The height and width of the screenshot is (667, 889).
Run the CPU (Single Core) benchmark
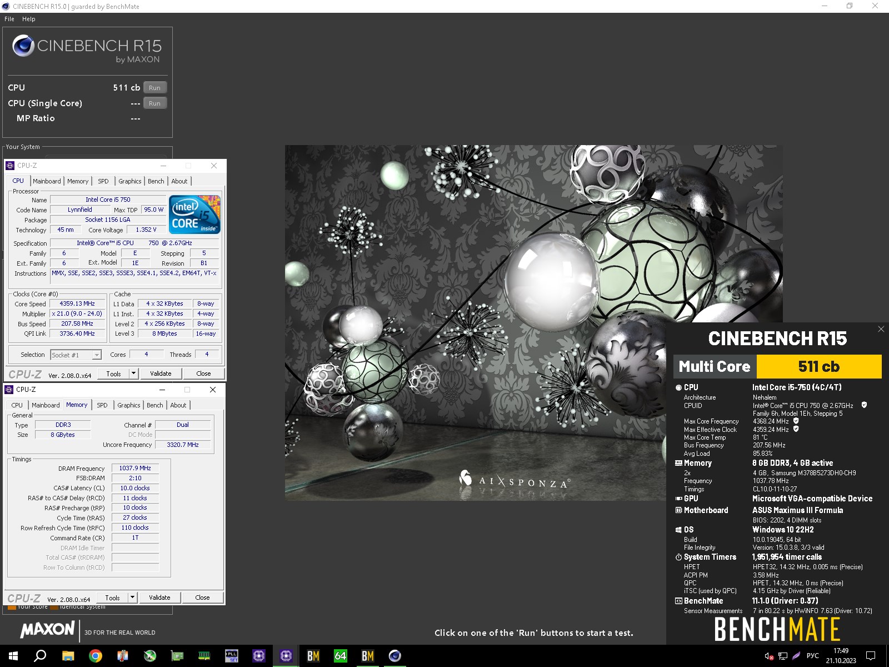coord(154,103)
